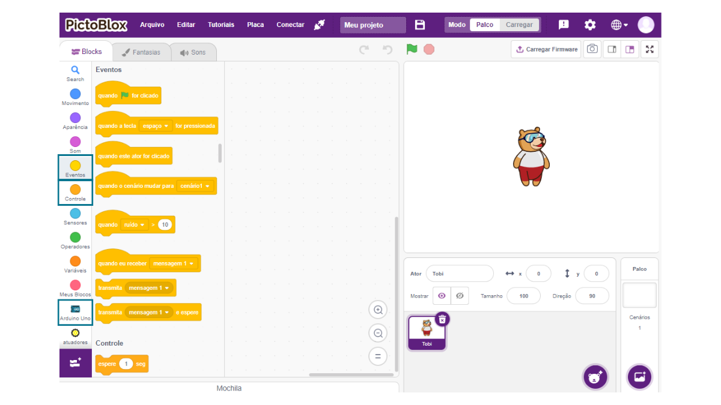Image resolution: width=721 pixels, height=405 pixels.
Task: Switch to the Fantasias tab
Action: pyautogui.click(x=142, y=52)
